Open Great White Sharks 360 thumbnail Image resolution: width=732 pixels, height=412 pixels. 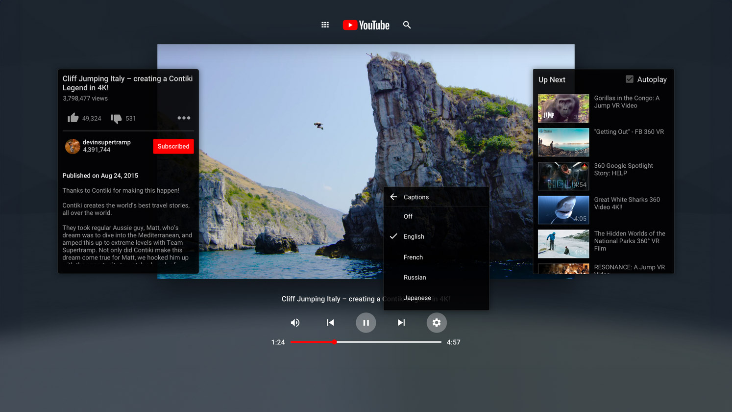point(563,210)
